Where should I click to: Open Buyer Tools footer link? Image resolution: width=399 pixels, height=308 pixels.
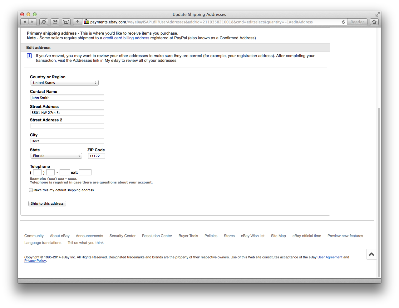click(x=188, y=236)
